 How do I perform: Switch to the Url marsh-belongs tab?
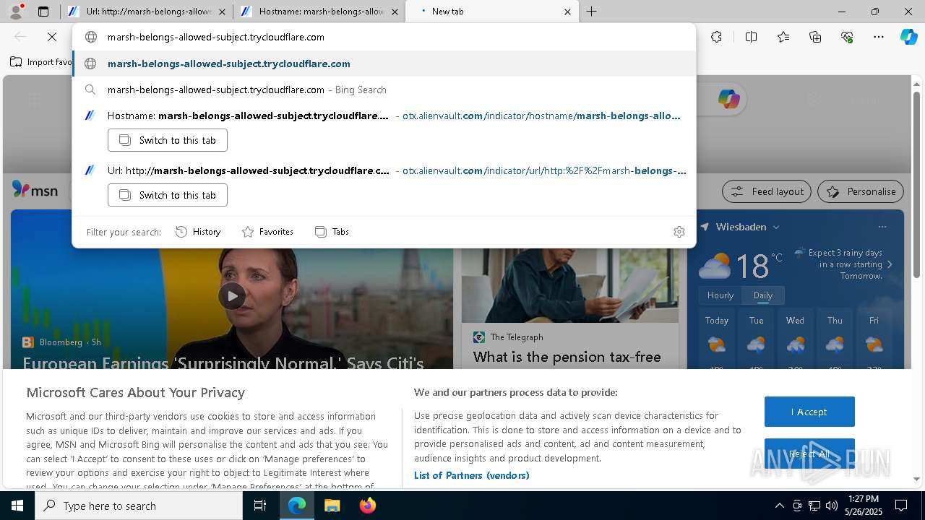point(147,12)
